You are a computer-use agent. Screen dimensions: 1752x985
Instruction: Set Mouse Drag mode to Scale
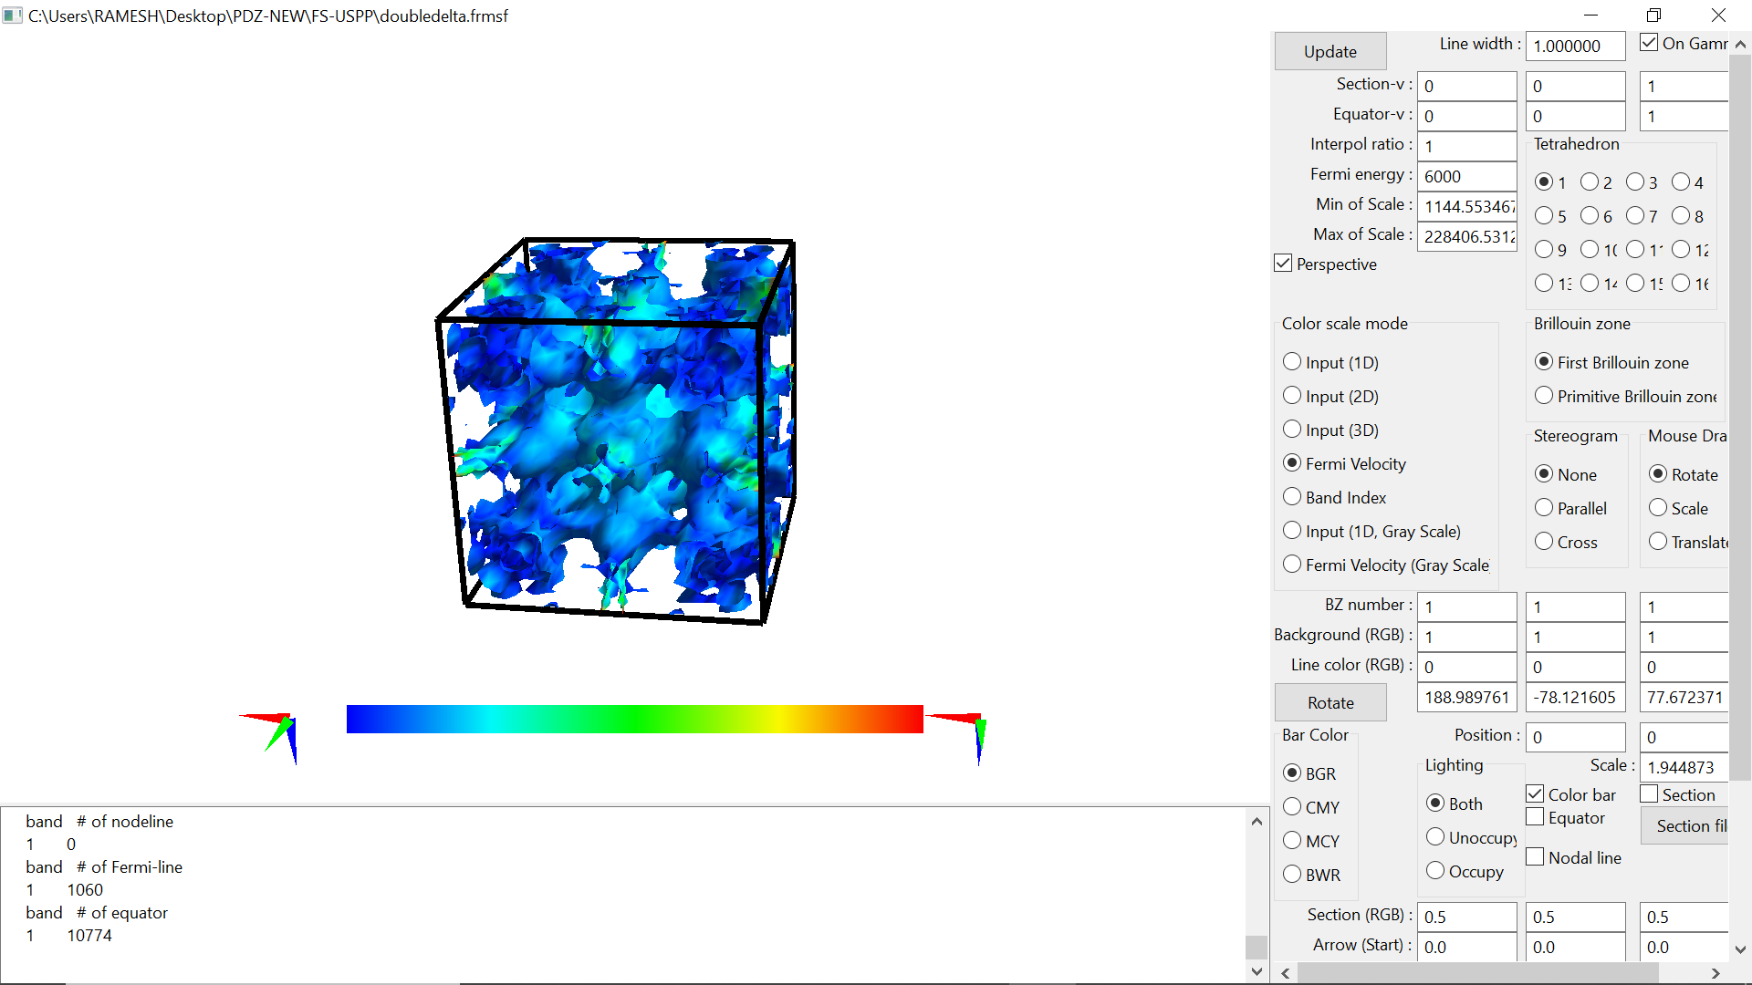1659,508
